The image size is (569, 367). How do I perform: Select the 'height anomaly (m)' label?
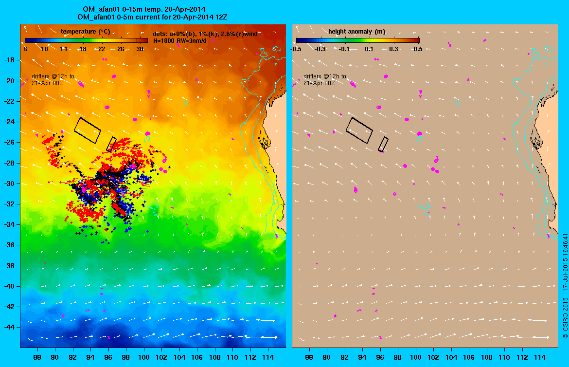tap(356, 32)
